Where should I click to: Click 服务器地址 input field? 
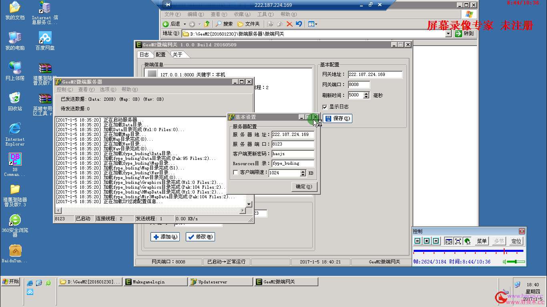click(293, 134)
